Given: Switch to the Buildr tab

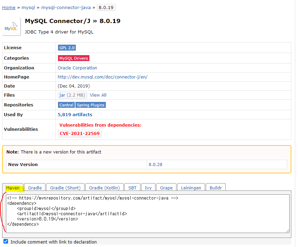Looking at the screenshot, I should [x=216, y=188].
